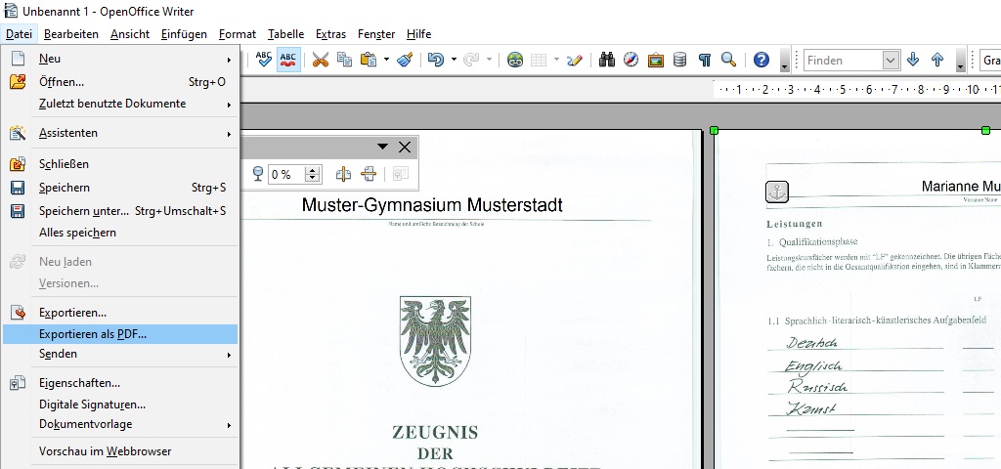Click the transparency percentage spinner
This screenshot has height=469, width=1001.
point(313,174)
